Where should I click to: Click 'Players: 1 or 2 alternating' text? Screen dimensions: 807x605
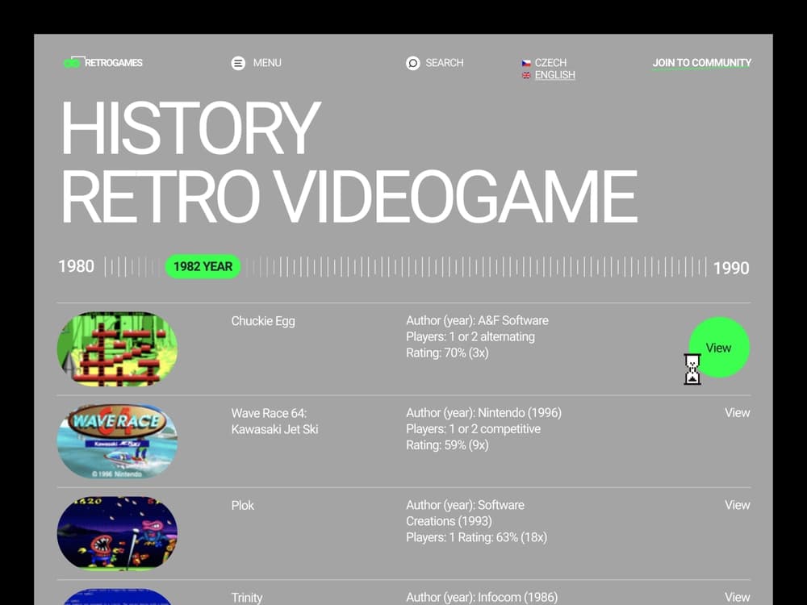click(x=470, y=336)
